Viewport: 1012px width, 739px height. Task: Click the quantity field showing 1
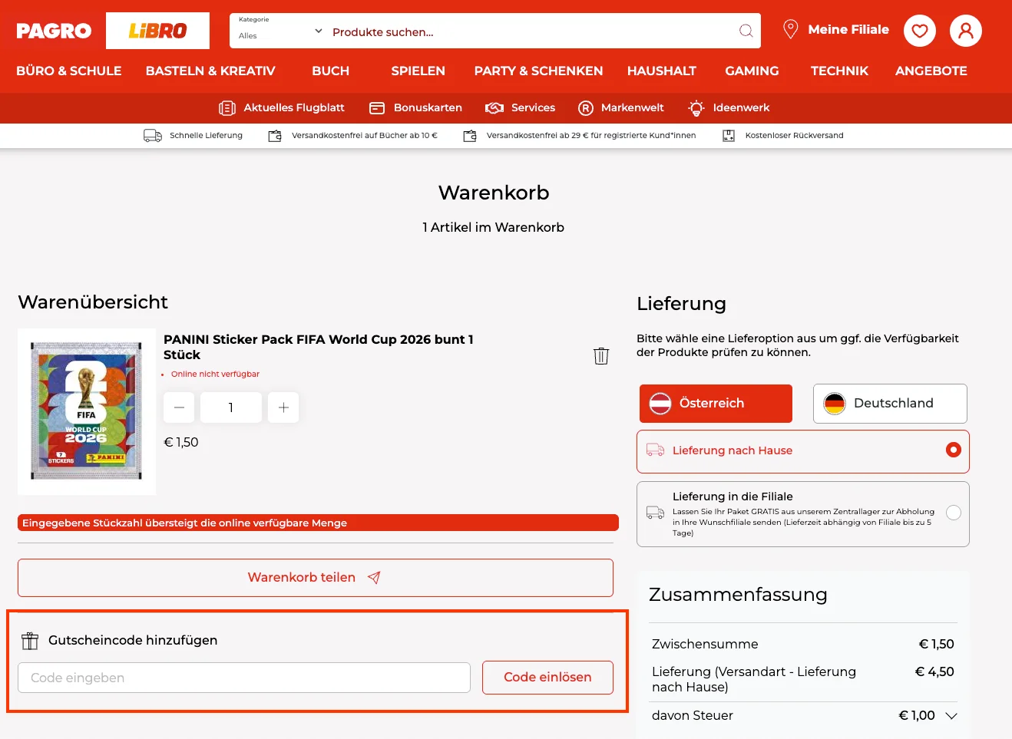(x=231, y=407)
